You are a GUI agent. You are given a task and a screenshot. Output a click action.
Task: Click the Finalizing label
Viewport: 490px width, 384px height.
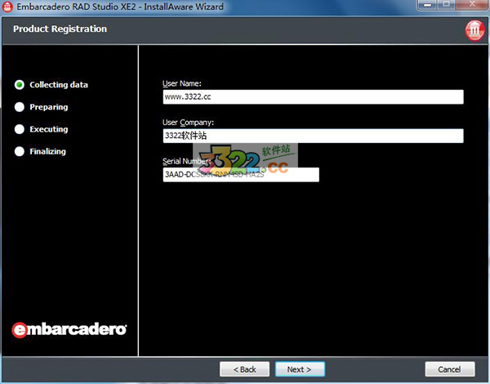48,152
